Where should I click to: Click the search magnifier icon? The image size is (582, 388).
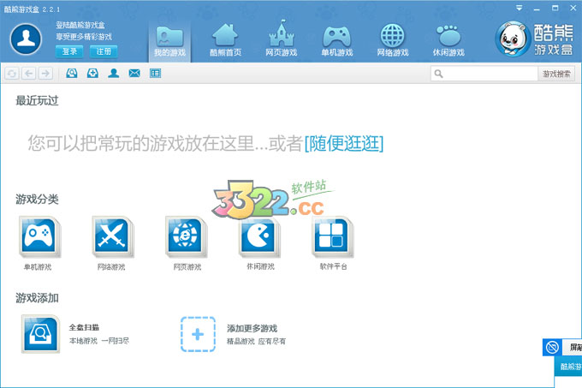point(438,74)
